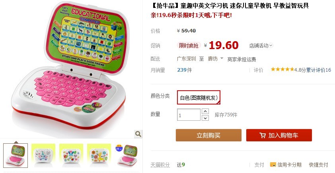Image resolution: width=335 pixels, height=173 pixels.
Task: Decrease quantity with the down arrow
Action: (x=205, y=118)
